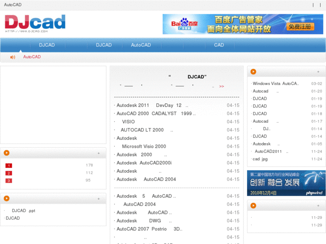
Task: Expand the ranking panel plus sign
Action: click(99, 153)
